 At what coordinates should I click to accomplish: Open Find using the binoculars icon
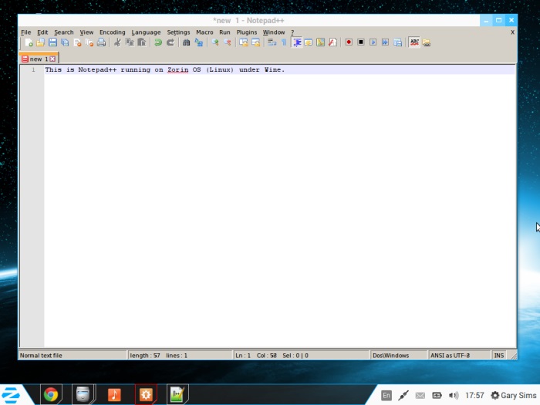[187, 42]
